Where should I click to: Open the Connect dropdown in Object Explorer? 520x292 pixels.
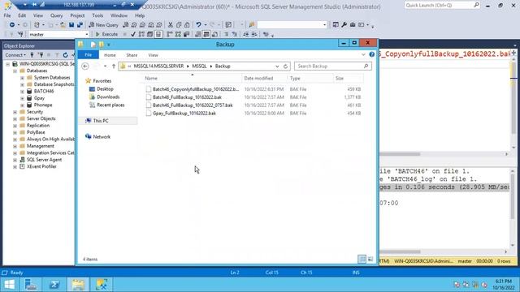click(x=15, y=55)
